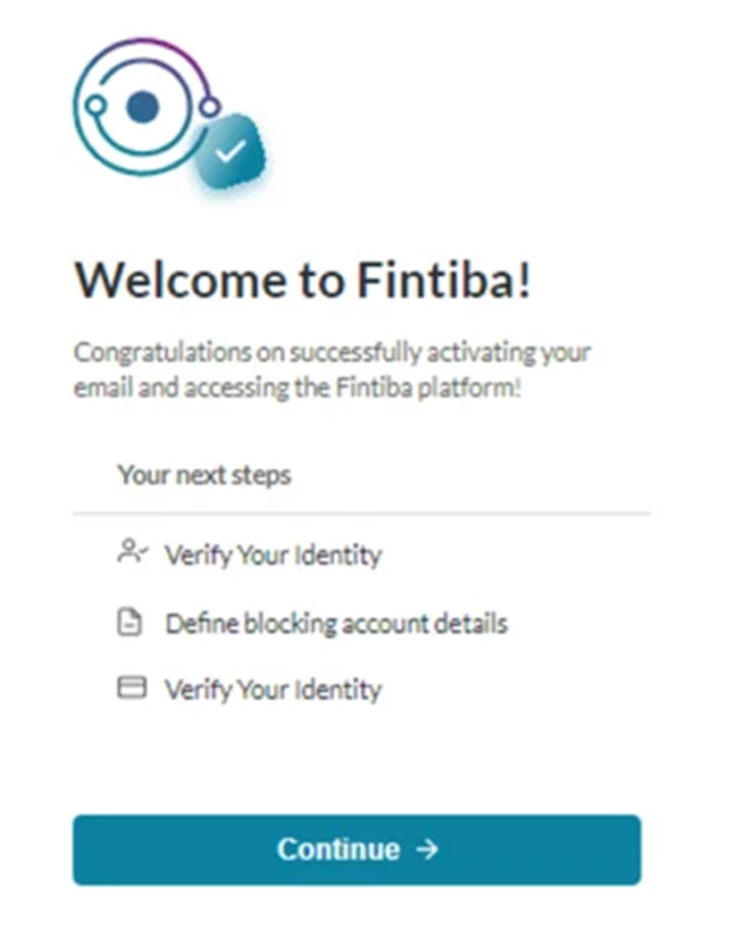Viewport: 736px width, 928px height.
Task: Click the blank left end of Continue button
Action: coord(148,850)
